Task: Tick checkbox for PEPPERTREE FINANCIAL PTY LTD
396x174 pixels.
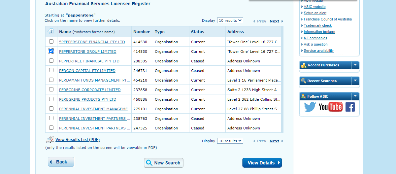Action: [51, 61]
